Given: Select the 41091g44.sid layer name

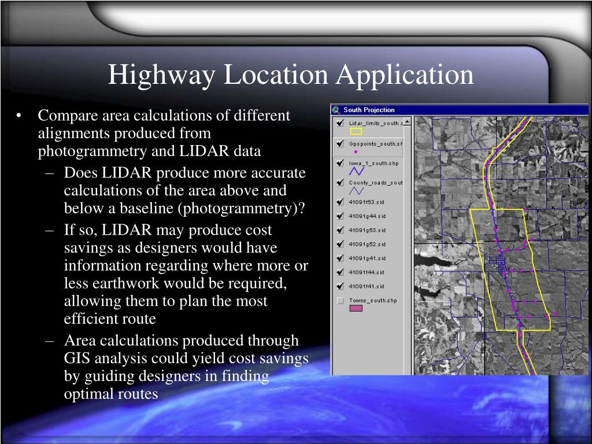Looking at the screenshot, I should (367, 216).
